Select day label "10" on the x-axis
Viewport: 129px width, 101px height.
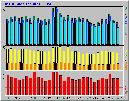coord(42,98)
